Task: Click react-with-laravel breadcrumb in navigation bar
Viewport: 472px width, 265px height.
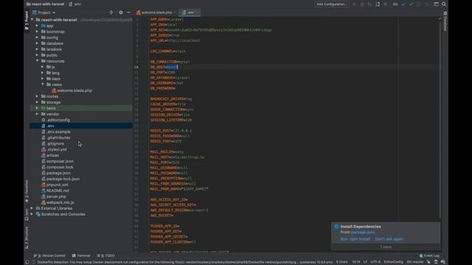Action: tap(46, 4)
